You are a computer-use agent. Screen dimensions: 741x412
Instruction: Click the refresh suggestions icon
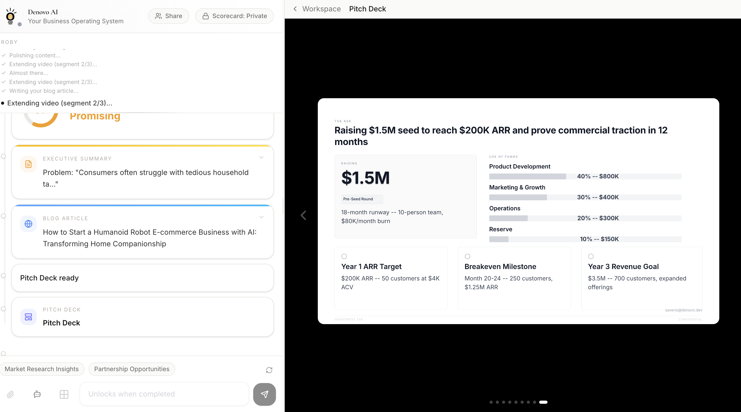(x=269, y=370)
